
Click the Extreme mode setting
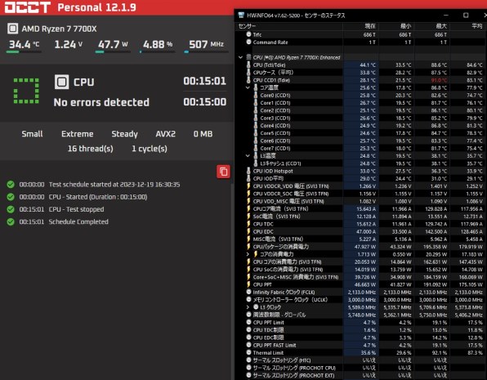click(x=78, y=134)
